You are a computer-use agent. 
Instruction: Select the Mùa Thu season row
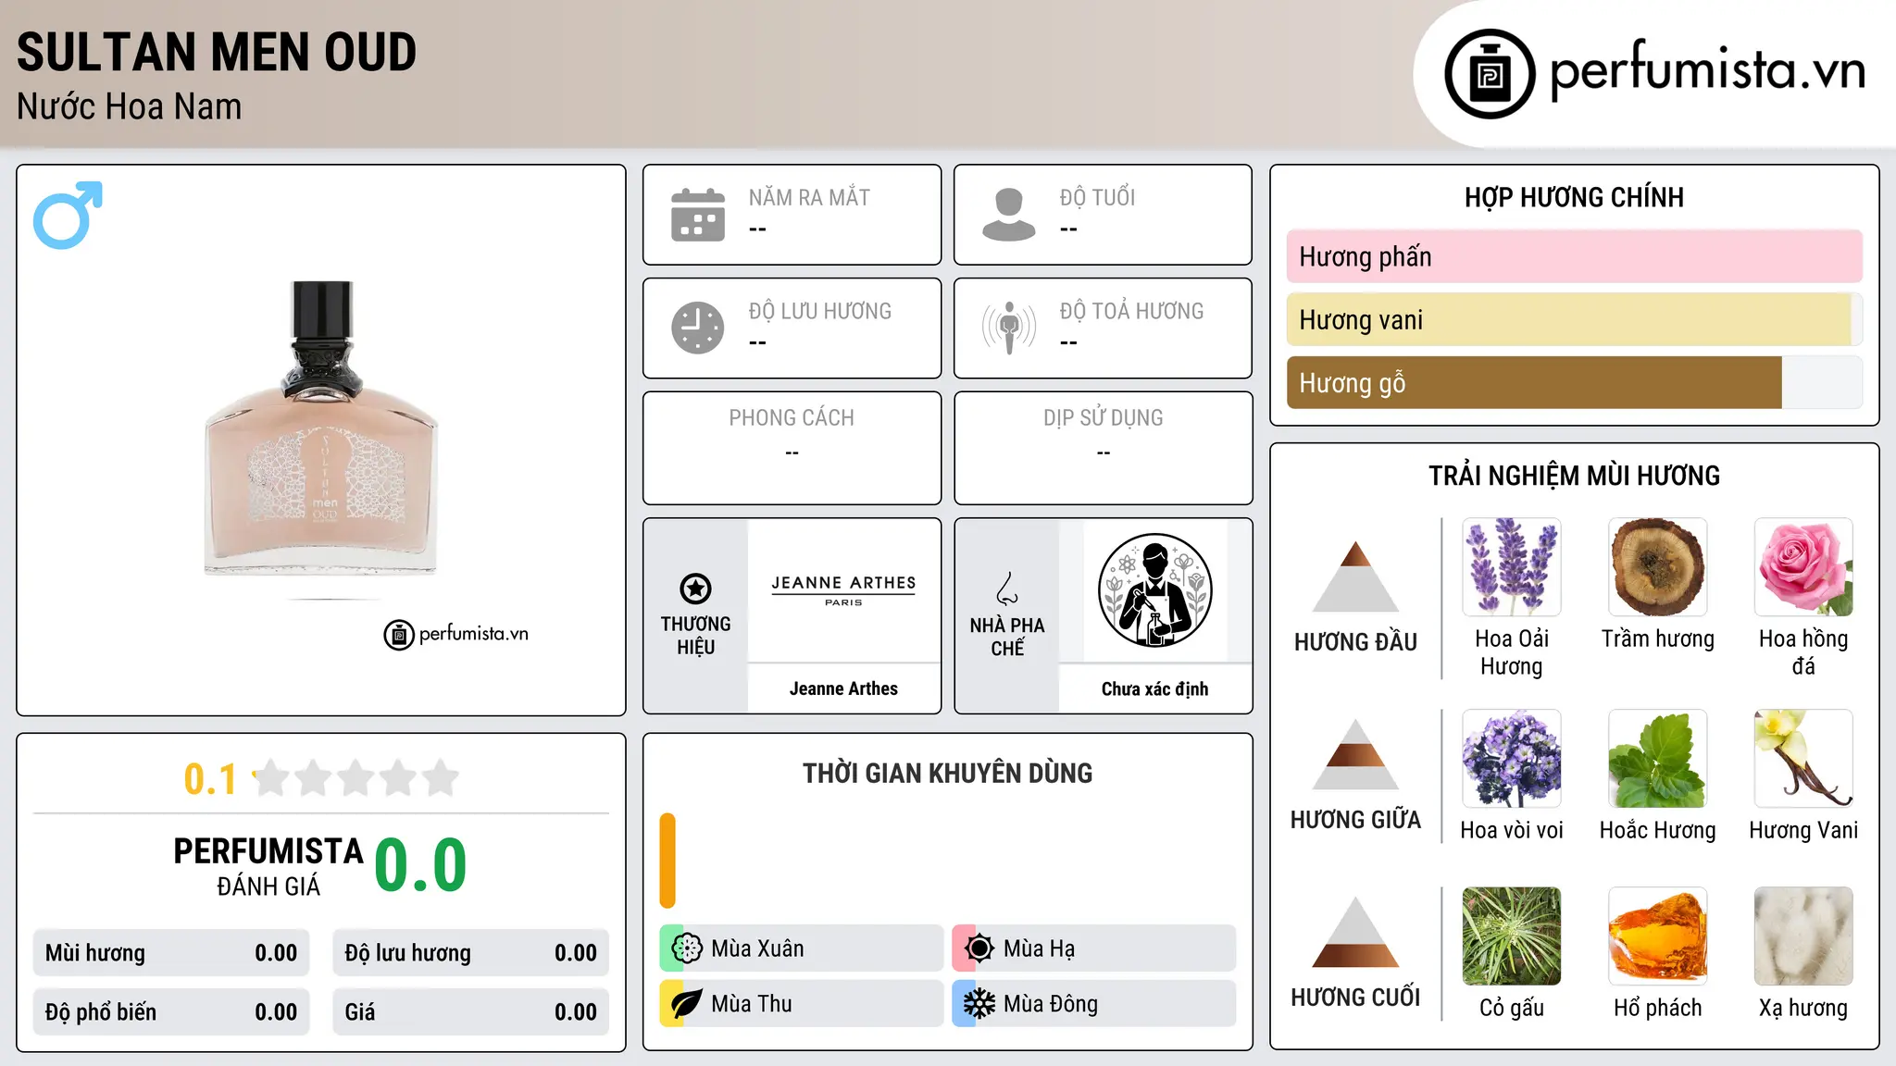(x=802, y=1003)
